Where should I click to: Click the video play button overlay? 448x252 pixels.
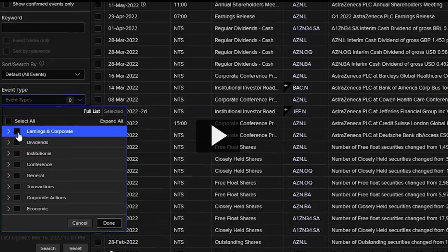coord(218,136)
